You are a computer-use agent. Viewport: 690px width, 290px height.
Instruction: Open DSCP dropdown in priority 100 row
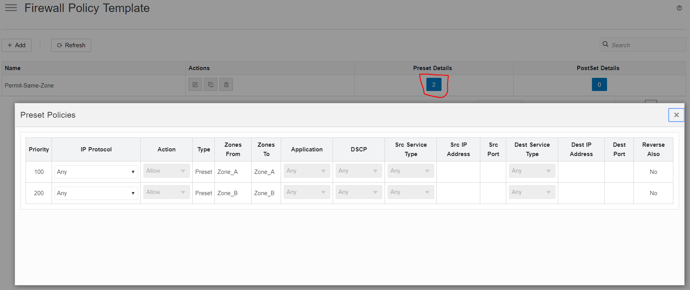(359, 171)
